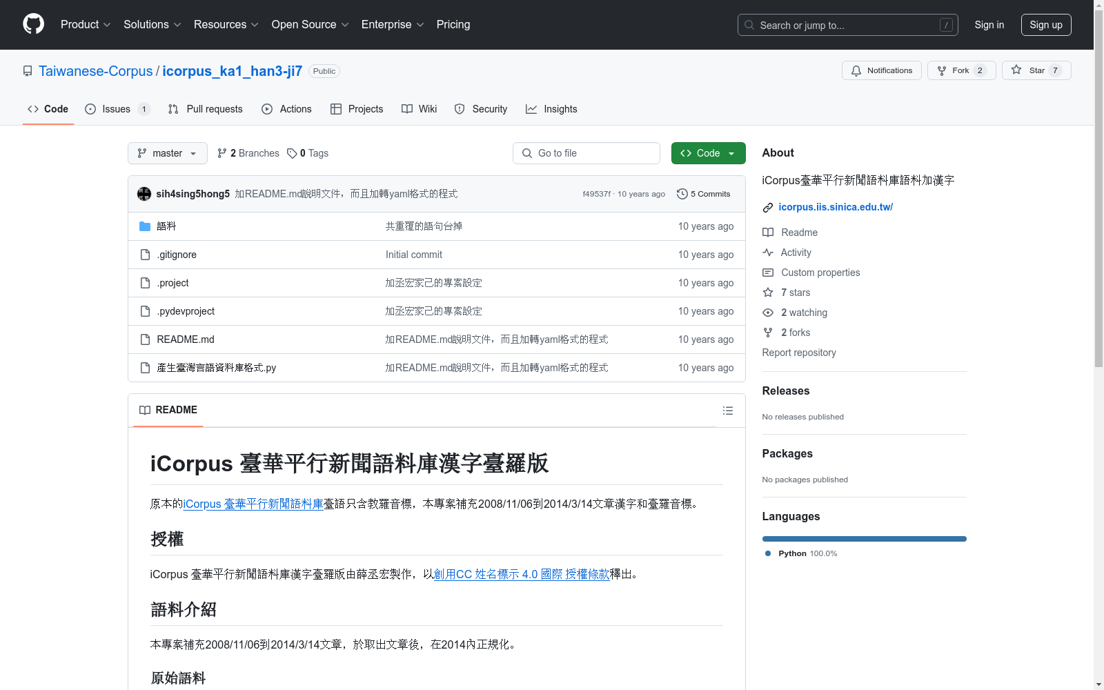Switch to the Actions tab
This screenshot has width=1104, height=690.
click(x=287, y=109)
